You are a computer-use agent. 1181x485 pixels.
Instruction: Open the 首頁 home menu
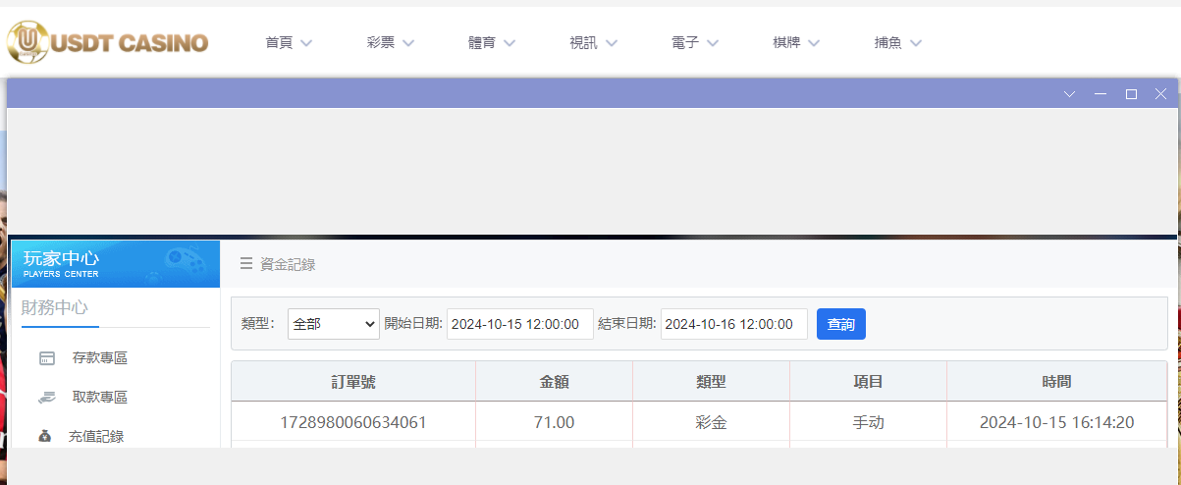(x=289, y=43)
